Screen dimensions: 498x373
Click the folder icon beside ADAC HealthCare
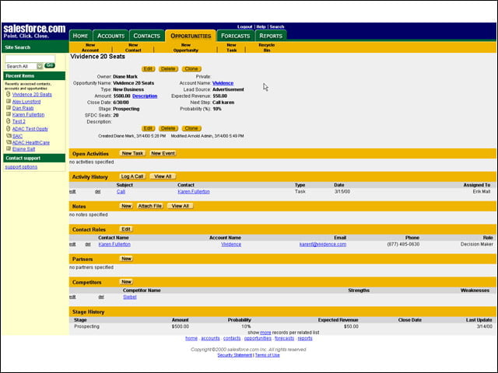coord(9,142)
